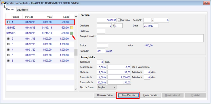Open the Tipo de Juros dropdown
211x104 pixels.
[107, 87]
